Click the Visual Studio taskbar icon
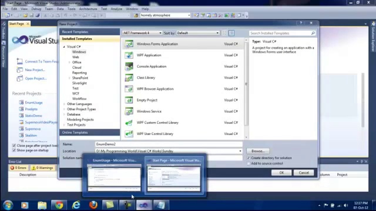 click(144, 205)
